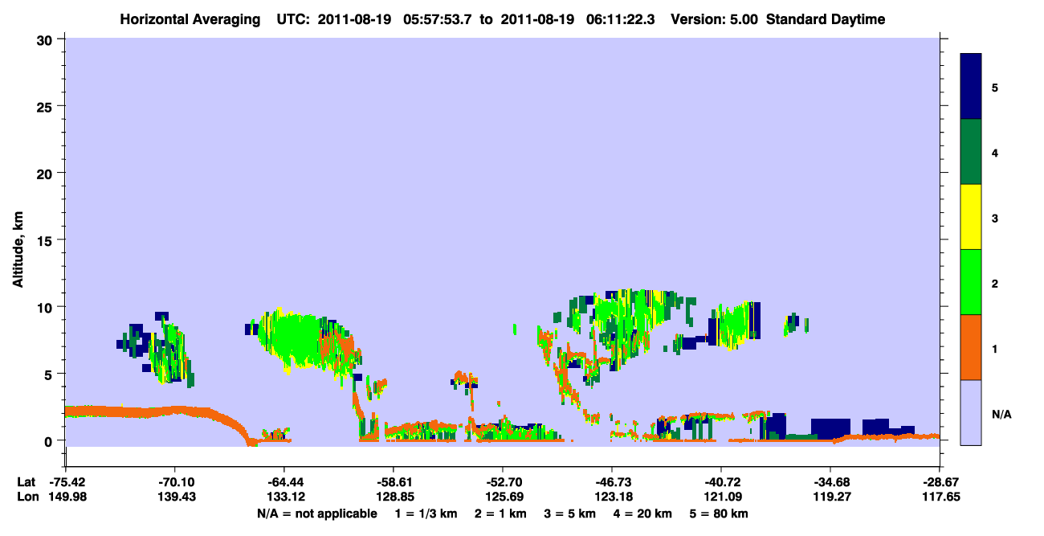Click the colorbar label '4'
This screenshot has height=536, width=1044.
tap(995, 153)
